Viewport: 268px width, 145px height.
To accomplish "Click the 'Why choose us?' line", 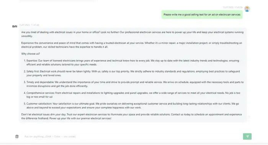I will tap(31, 54).
